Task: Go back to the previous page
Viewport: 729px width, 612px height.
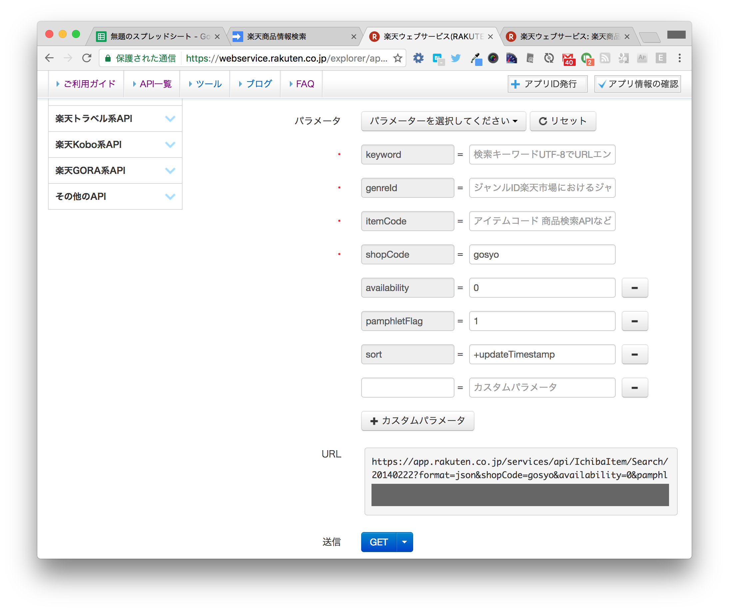Action: 50,58
